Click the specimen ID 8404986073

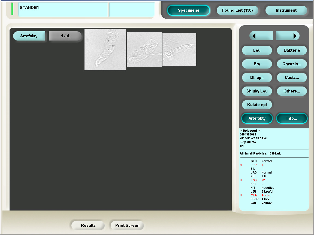(248, 134)
